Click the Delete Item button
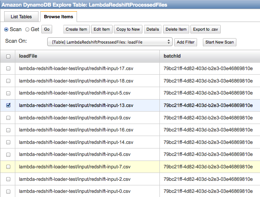This screenshot has width=260, height=197. click(x=176, y=29)
